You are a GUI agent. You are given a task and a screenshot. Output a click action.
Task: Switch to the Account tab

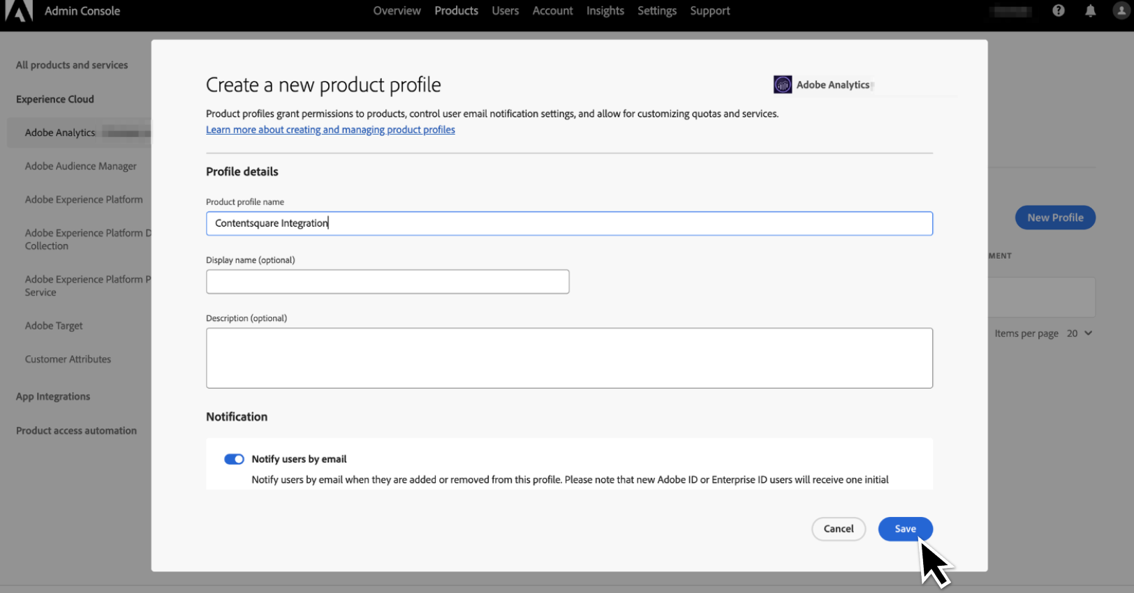click(x=552, y=10)
